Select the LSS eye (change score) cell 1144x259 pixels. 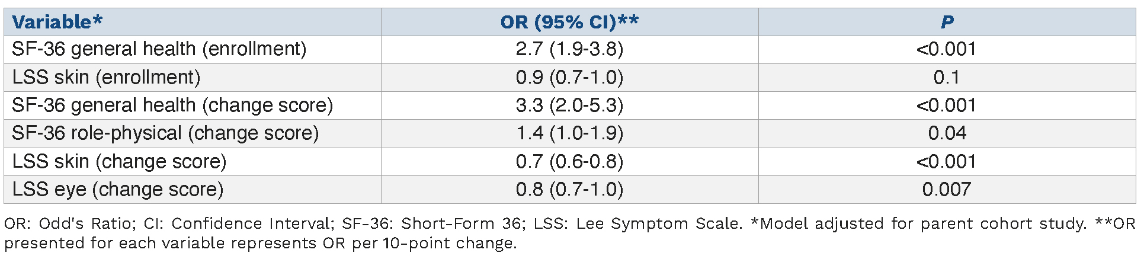(118, 190)
